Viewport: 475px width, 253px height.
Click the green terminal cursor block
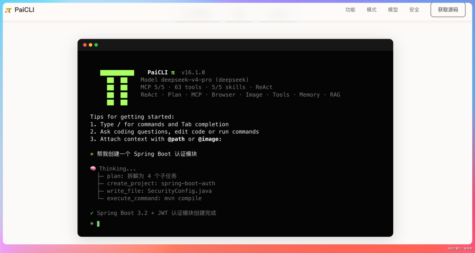click(98, 224)
